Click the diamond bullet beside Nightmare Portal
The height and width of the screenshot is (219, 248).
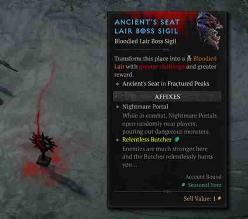[117, 106]
